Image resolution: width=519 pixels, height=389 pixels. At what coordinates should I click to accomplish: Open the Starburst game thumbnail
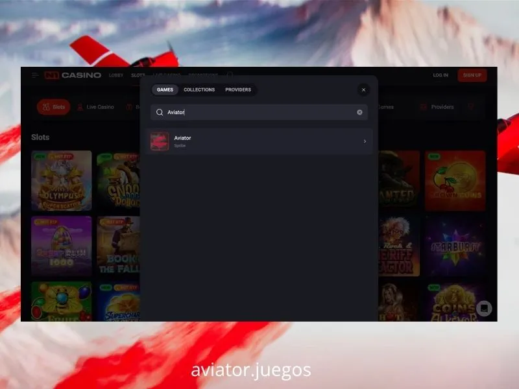click(x=455, y=246)
